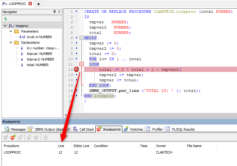The image size is (237, 166).
Task: Click the DBMS_OUTPUT.put_line code line
Action: (145, 91)
